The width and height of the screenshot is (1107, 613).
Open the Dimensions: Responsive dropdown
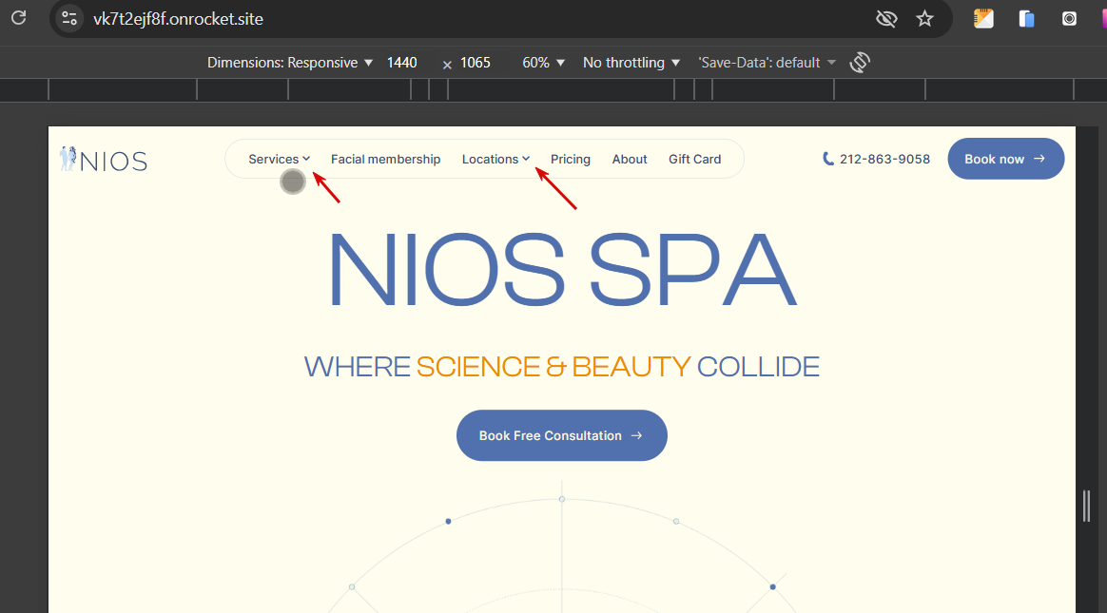[289, 62]
